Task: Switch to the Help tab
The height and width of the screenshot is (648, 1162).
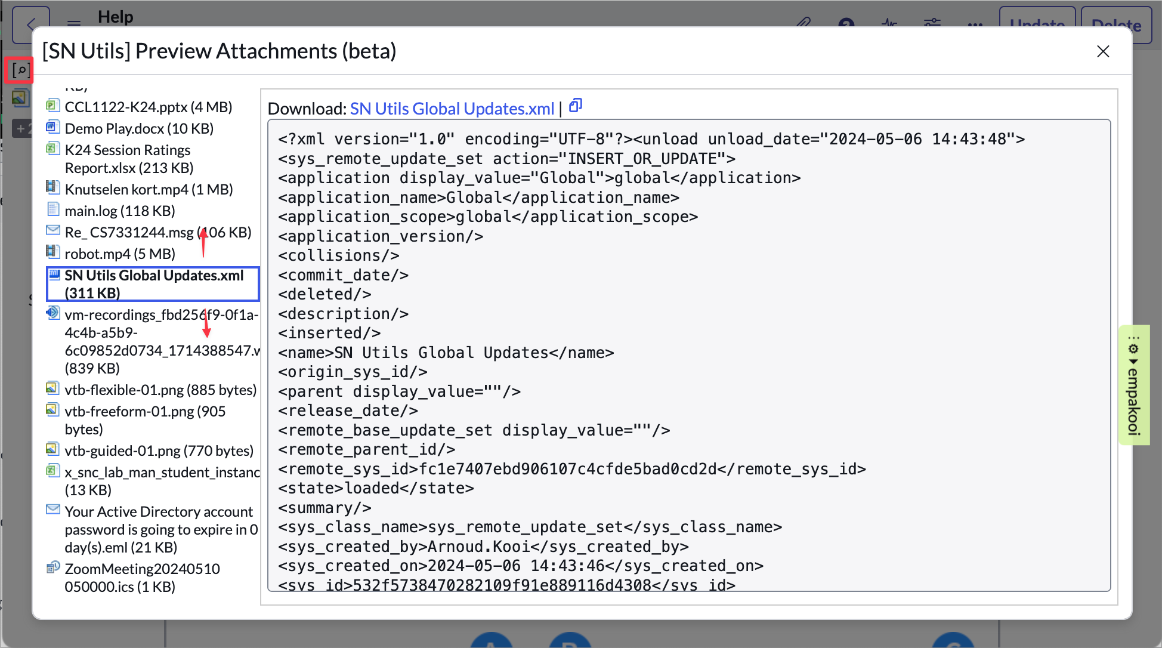Action: [x=116, y=17]
